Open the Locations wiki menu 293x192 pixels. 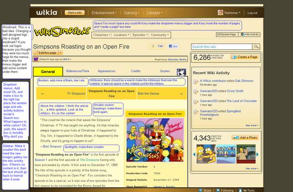[x=121, y=35]
